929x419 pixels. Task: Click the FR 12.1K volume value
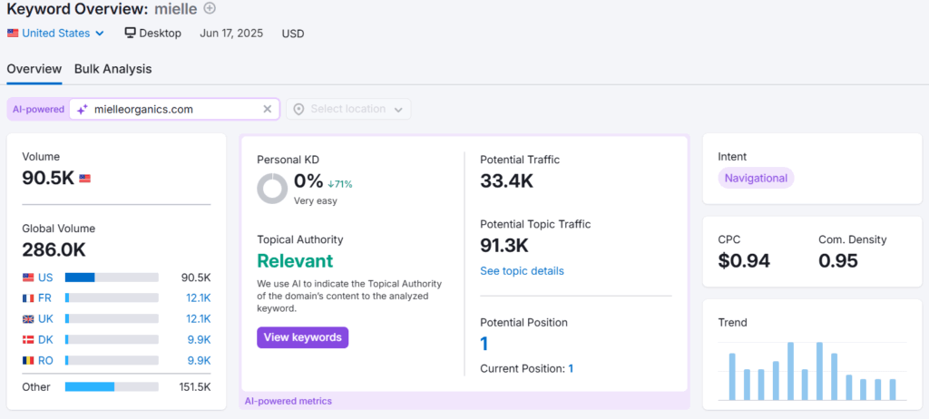[x=199, y=298]
